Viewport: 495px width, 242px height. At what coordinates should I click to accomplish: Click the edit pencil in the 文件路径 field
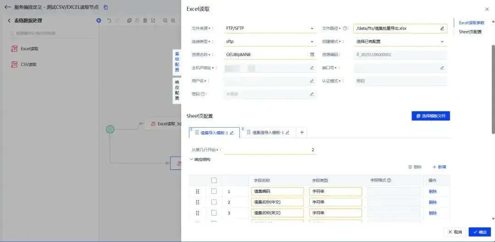pyautogui.click(x=442, y=28)
